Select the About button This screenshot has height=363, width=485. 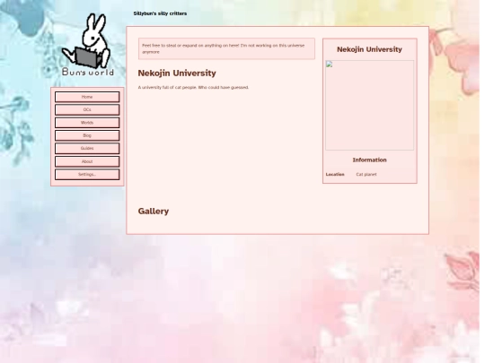87,161
